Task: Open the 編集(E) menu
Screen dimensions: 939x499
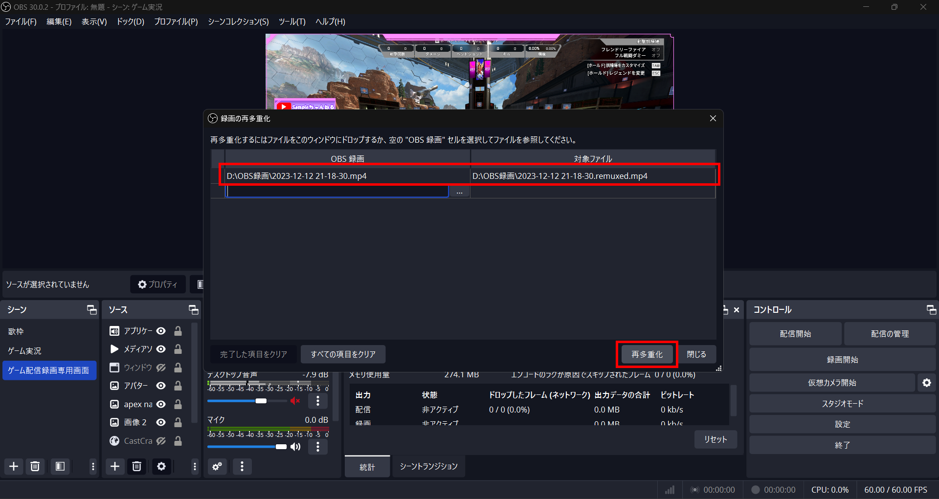Action: [x=59, y=22]
